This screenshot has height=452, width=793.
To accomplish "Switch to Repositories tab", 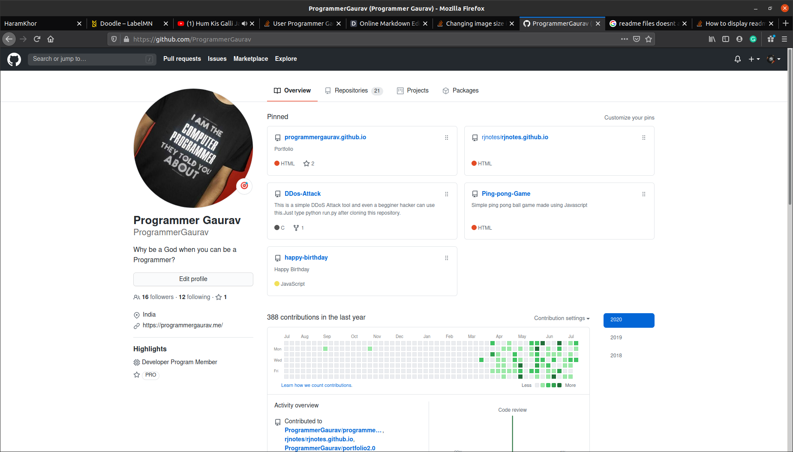I will coord(354,90).
